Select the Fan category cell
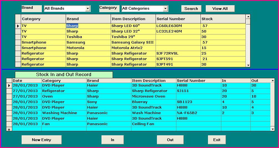Screen dimensions: 279x148 click(x=64, y=124)
